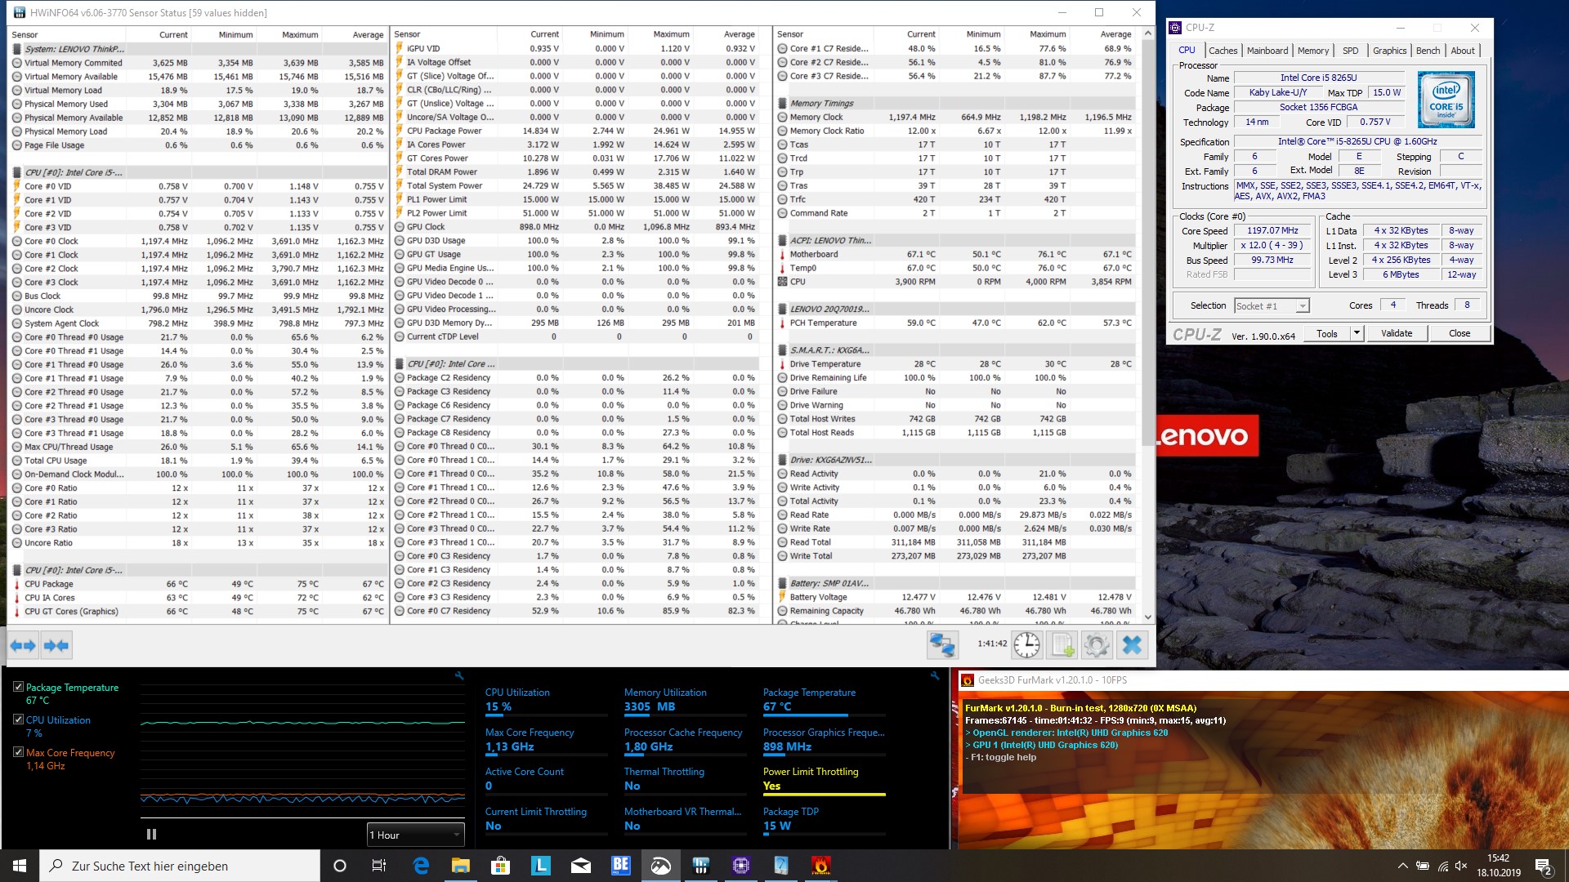Image resolution: width=1569 pixels, height=882 pixels.
Task: Open HWiNFO network remote monitoring icon
Action: [942, 645]
